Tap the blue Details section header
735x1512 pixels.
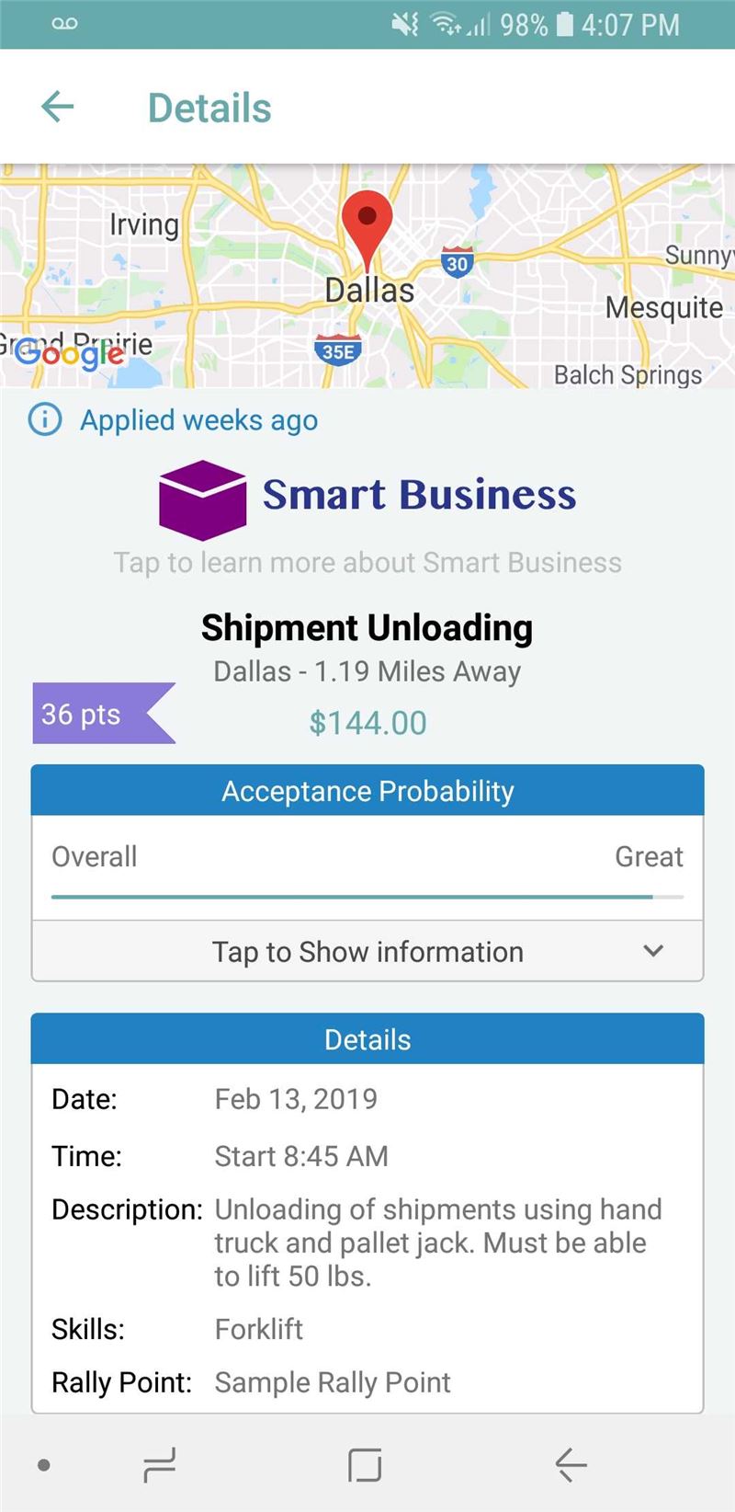pyautogui.click(x=367, y=1039)
